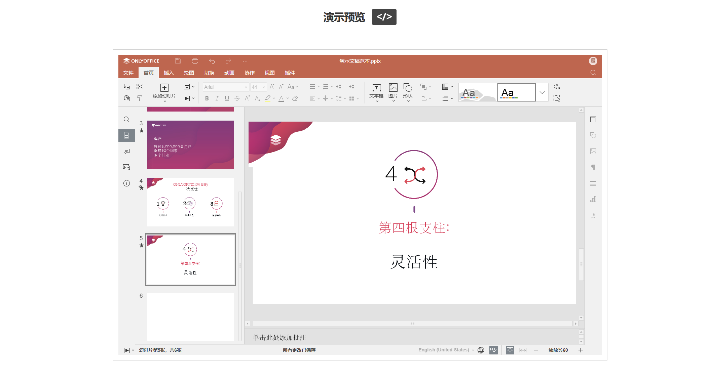
Task: Switch to the 插入 tab
Action: point(169,73)
